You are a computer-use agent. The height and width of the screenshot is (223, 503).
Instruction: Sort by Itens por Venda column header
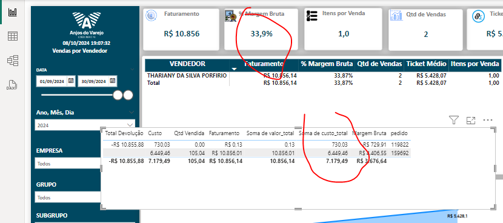(475, 64)
